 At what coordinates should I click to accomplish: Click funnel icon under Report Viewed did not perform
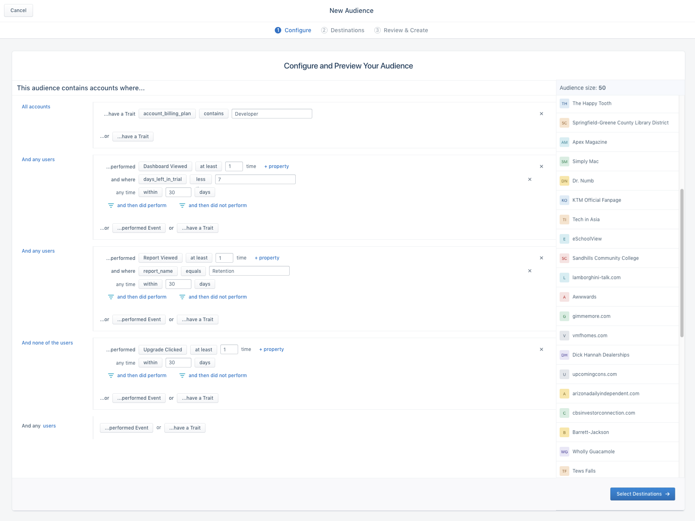pos(182,297)
